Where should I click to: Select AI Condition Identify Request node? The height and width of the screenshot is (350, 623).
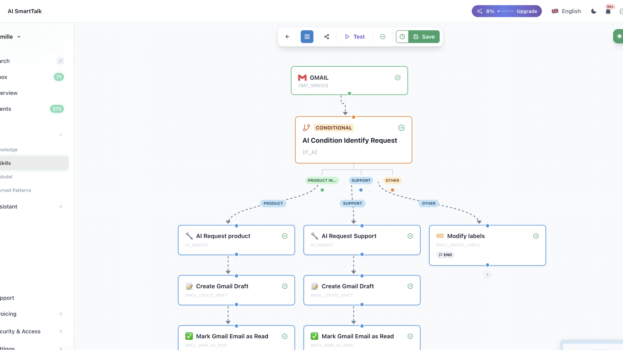click(354, 140)
